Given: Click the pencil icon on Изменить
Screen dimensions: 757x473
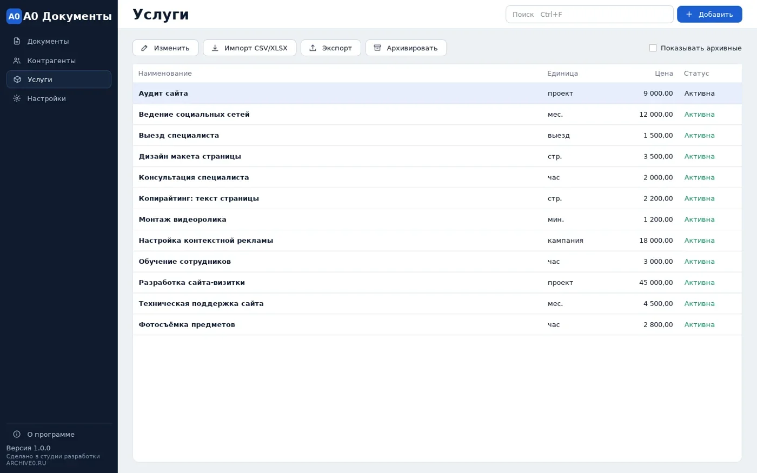Looking at the screenshot, I should 144,48.
